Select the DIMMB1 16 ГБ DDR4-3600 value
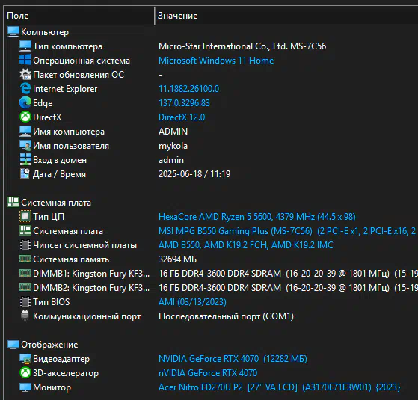Image resolution: width=418 pixels, height=400 pixels. 288,274
